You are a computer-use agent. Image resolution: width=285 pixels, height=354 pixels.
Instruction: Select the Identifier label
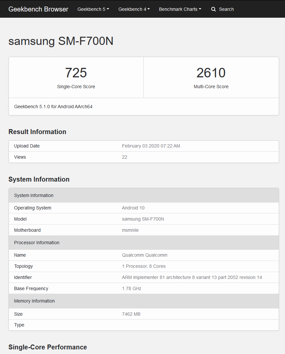(x=23, y=278)
